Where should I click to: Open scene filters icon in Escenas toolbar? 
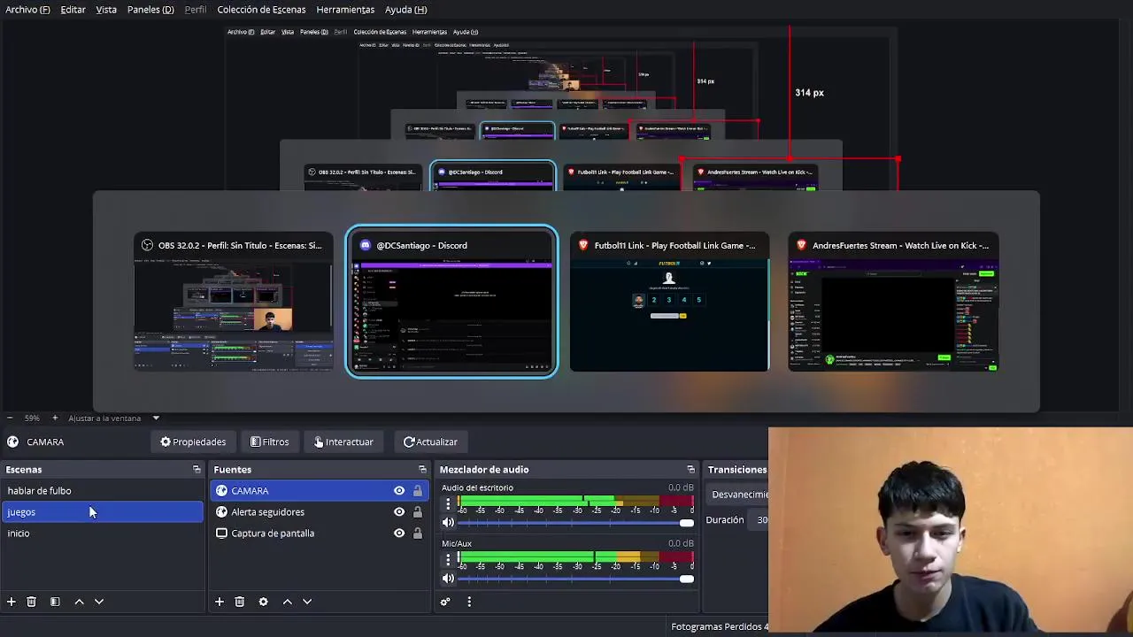click(55, 602)
